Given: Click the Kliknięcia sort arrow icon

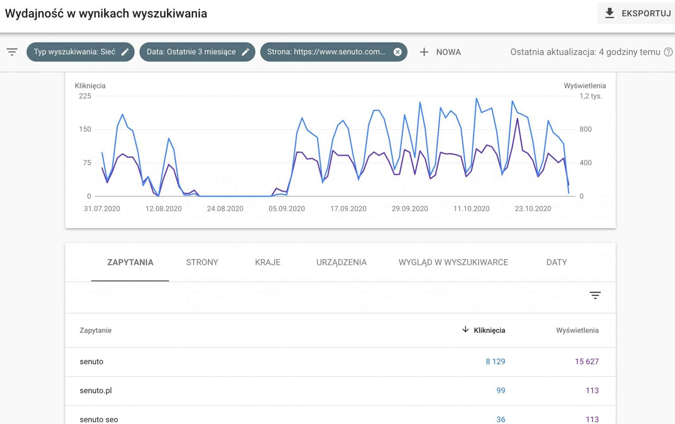Looking at the screenshot, I should (465, 329).
